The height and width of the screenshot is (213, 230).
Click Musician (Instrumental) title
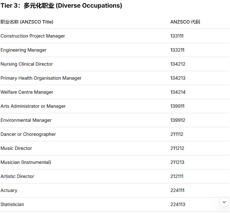pos(26,162)
